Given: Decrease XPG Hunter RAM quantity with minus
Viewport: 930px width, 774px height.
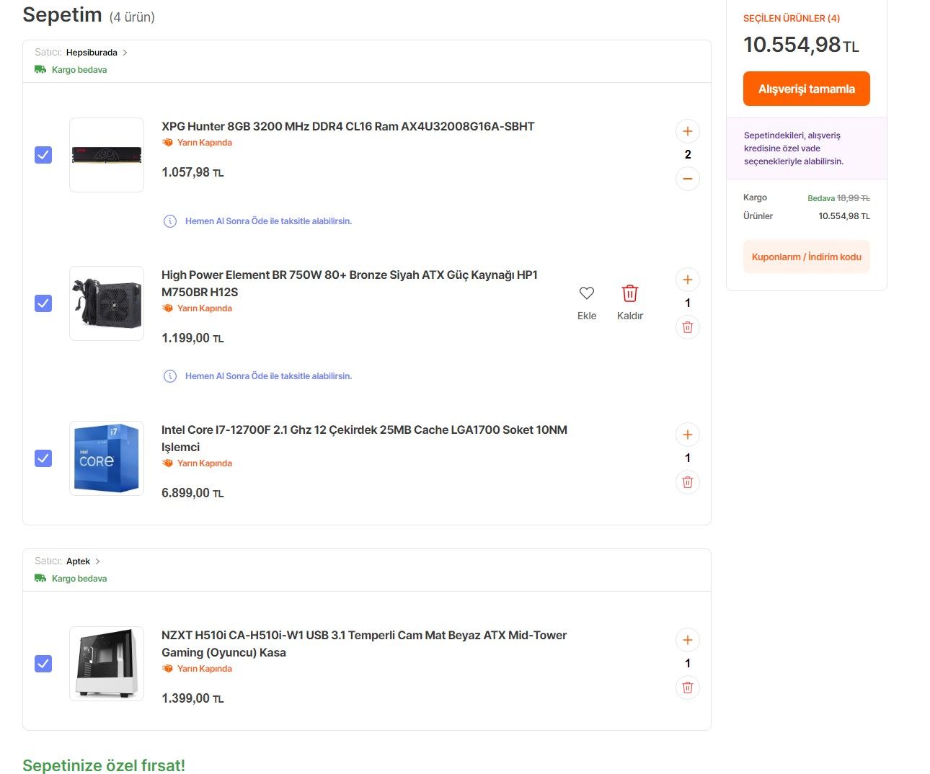Looking at the screenshot, I should (687, 179).
